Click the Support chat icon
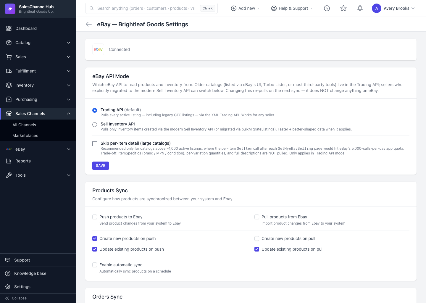 point(8,260)
